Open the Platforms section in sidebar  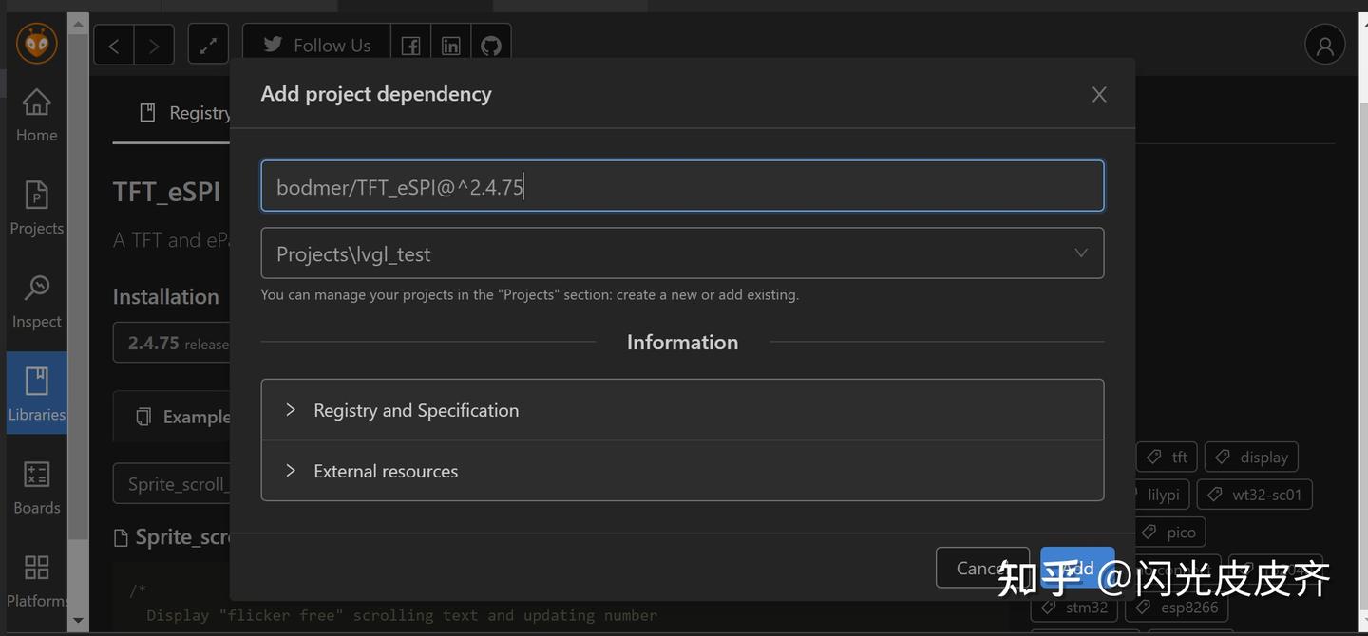(36, 579)
